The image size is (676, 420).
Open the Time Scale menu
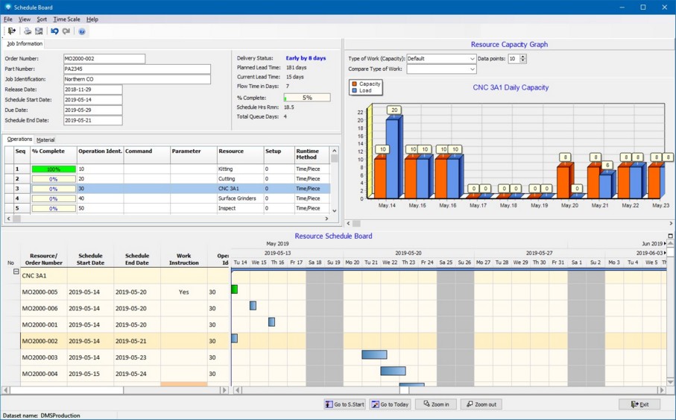[x=66, y=19]
